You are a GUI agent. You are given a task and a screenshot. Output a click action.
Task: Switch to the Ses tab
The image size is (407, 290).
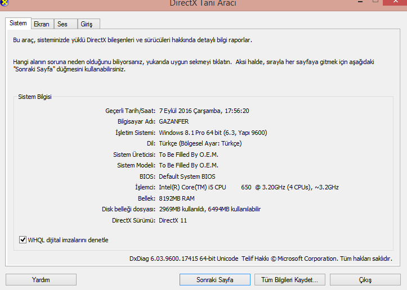[x=66, y=24]
